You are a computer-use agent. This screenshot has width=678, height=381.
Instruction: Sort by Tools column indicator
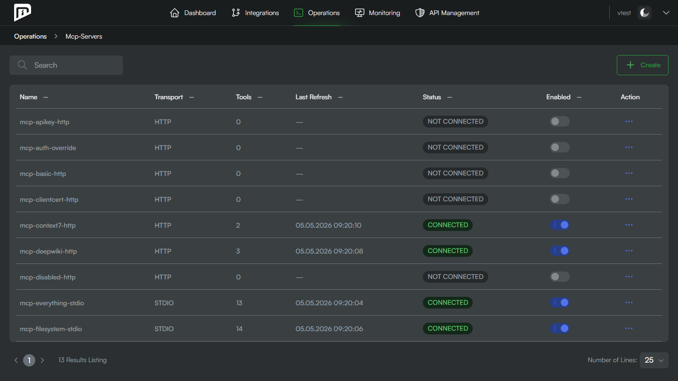click(260, 97)
